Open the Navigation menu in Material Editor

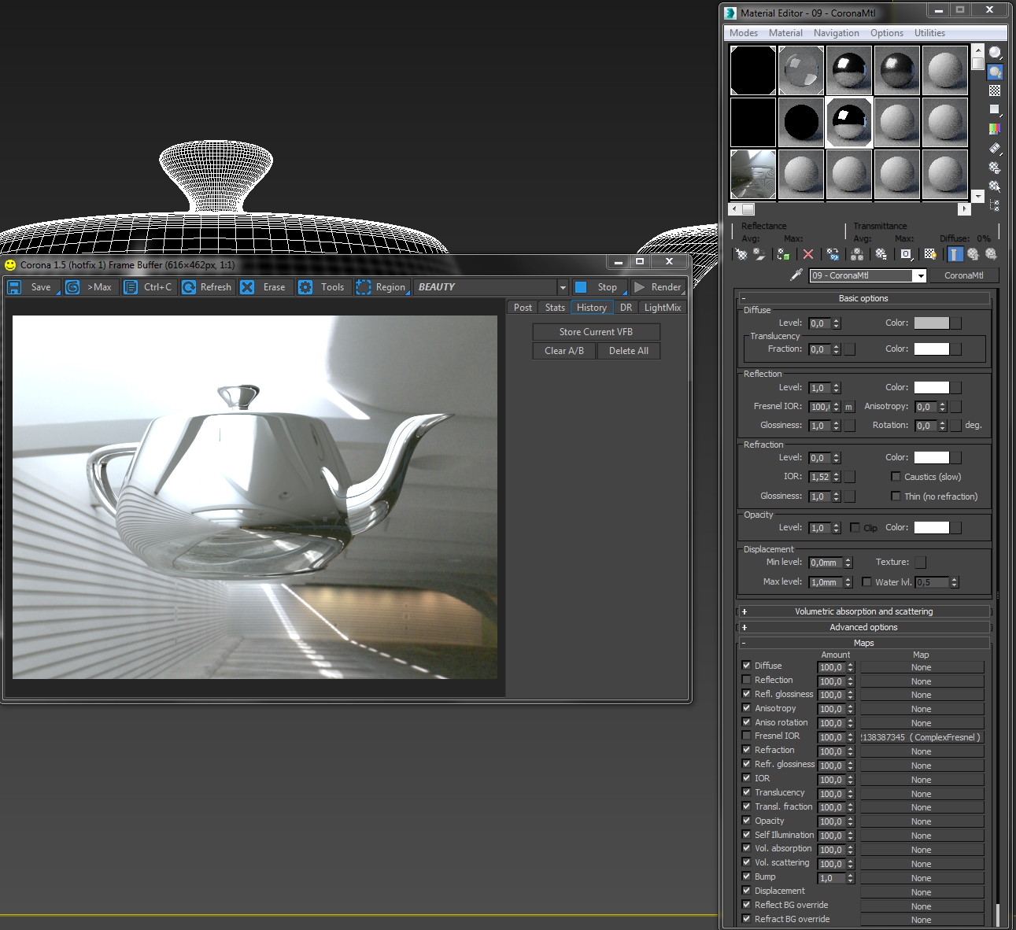coord(836,33)
